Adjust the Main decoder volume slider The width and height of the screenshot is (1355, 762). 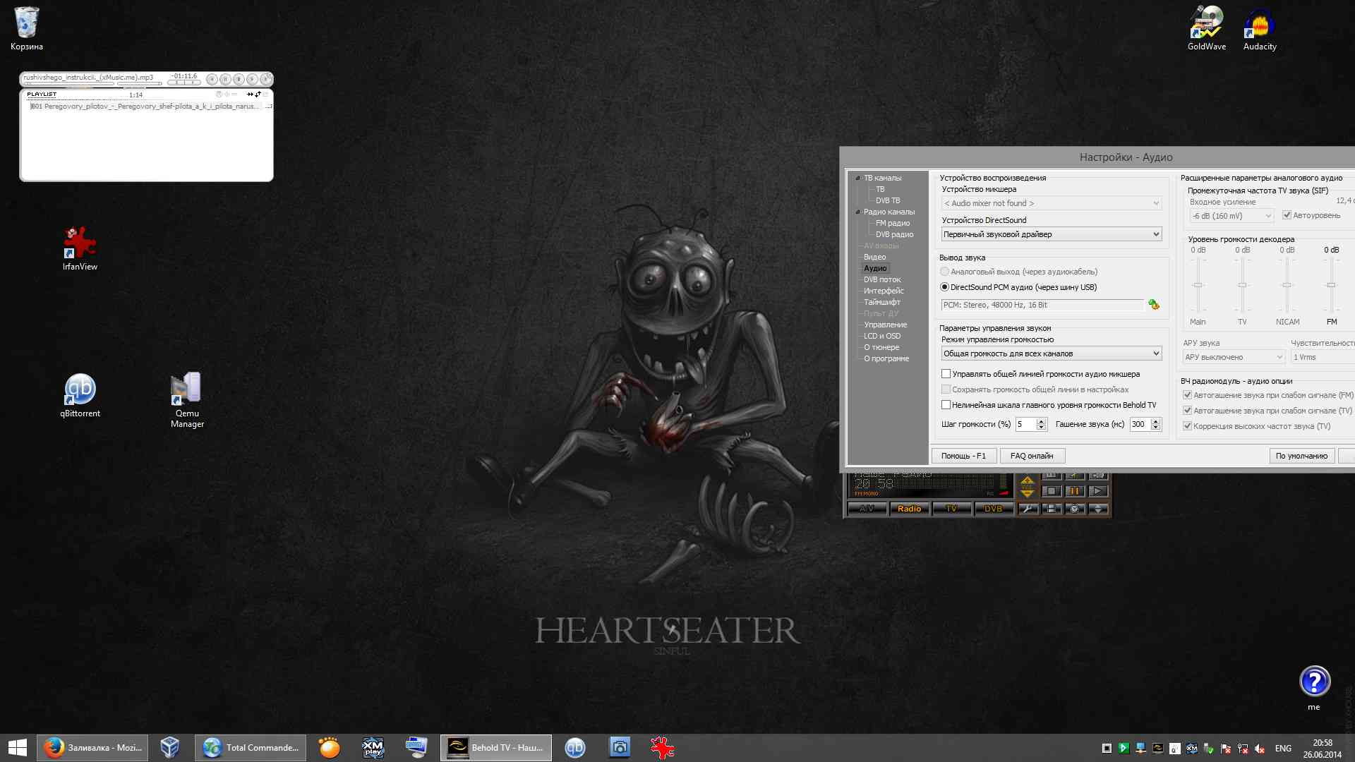coord(1198,285)
